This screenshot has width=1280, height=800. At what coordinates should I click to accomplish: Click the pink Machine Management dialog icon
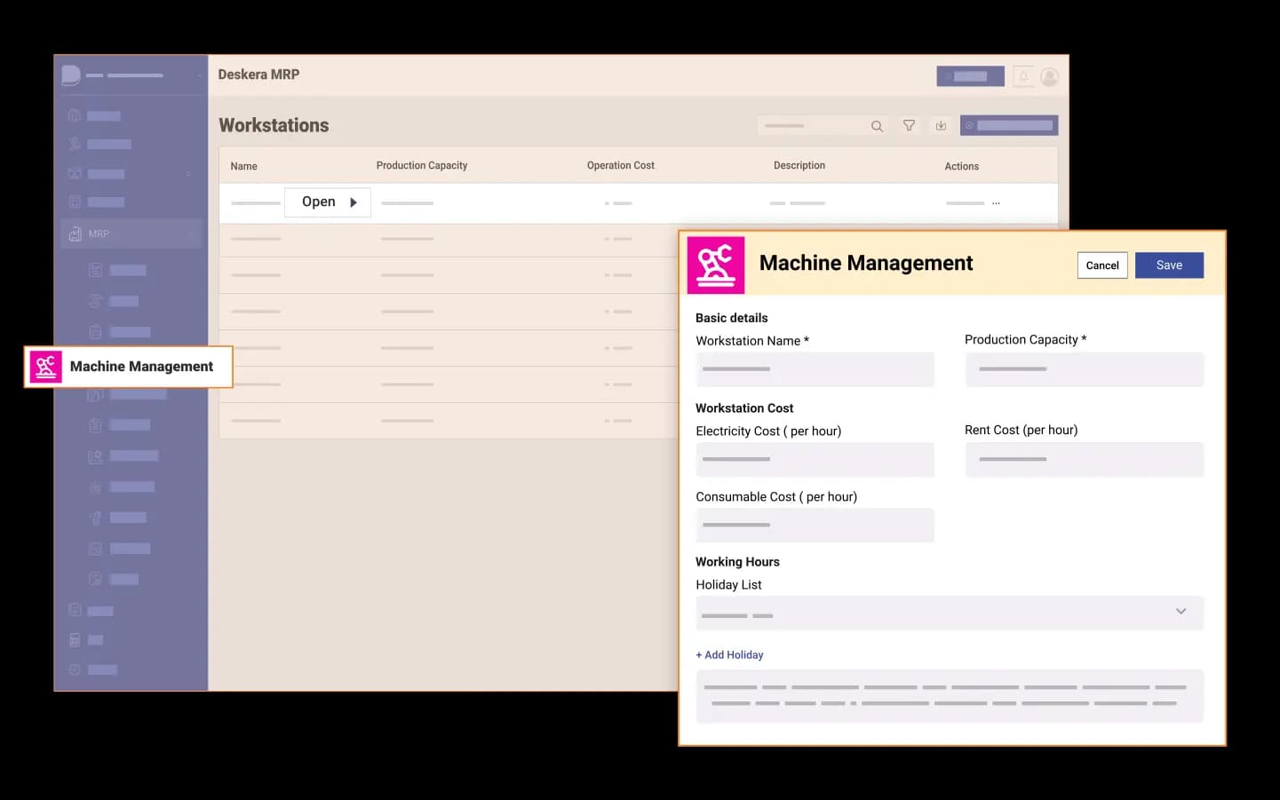pyautogui.click(x=716, y=265)
